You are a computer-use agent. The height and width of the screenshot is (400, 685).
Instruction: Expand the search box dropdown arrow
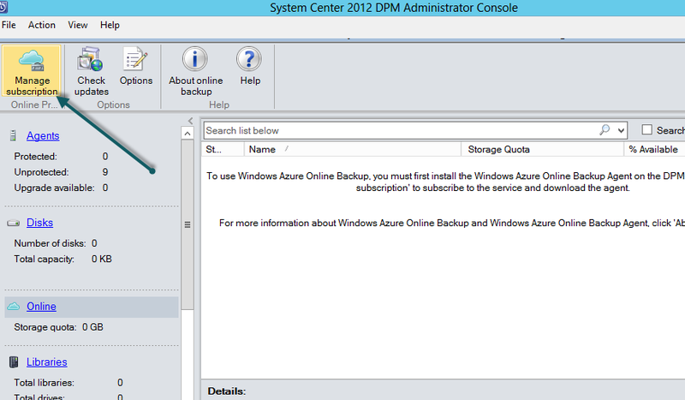tap(621, 130)
